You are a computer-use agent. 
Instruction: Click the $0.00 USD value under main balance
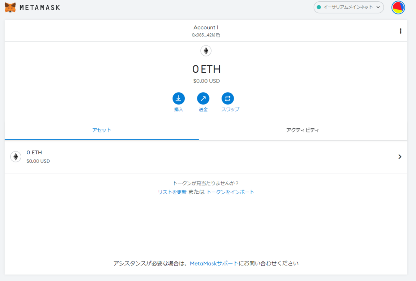206,81
